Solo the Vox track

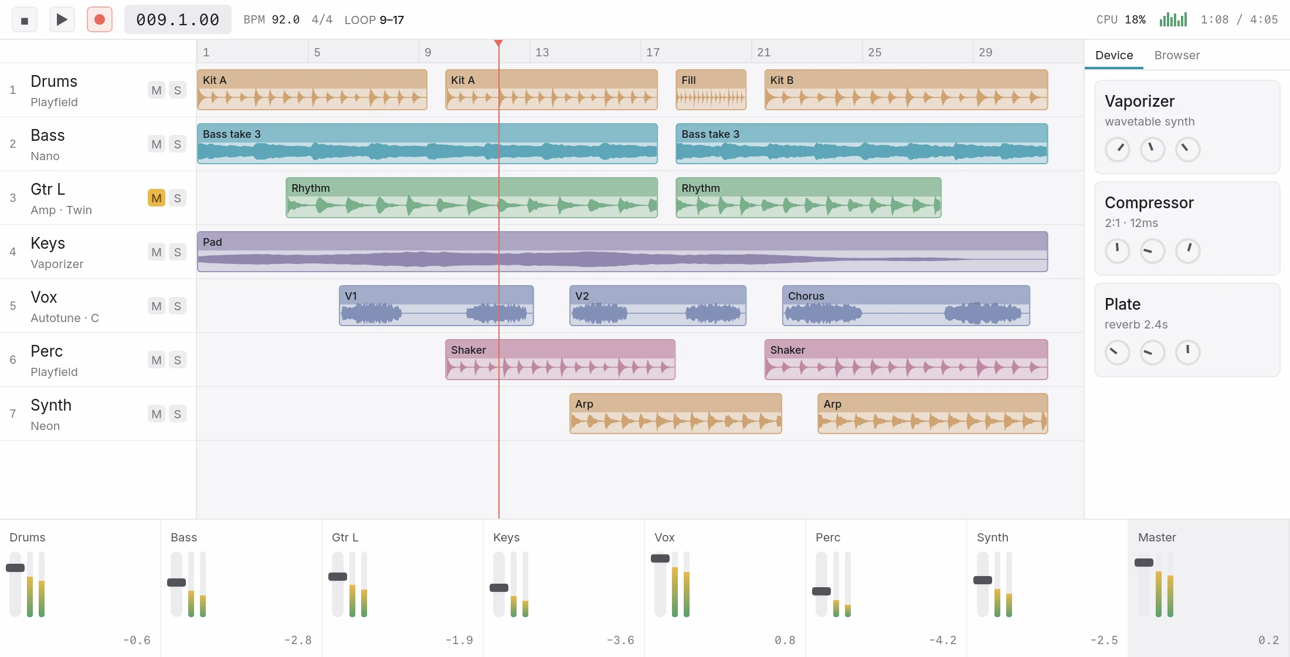[x=178, y=306]
